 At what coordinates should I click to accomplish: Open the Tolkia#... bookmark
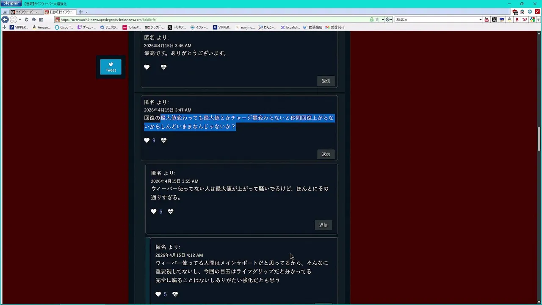[x=132, y=27]
